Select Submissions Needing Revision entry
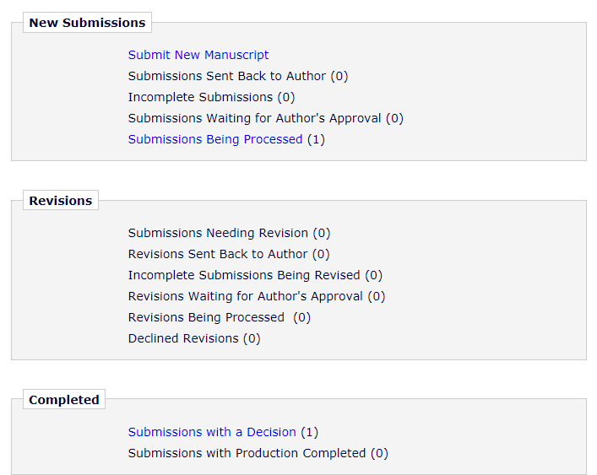Viewport: 597px width, 475px height. [x=218, y=233]
